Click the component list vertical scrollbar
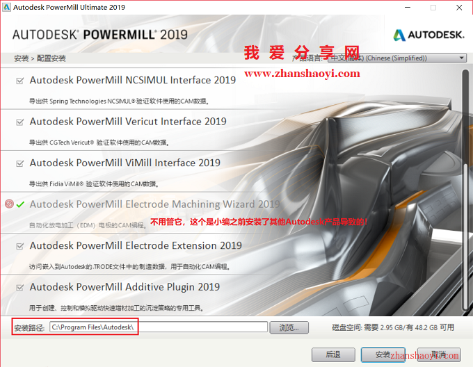Image resolution: width=473 pixels, height=367 pixels. click(x=466, y=190)
